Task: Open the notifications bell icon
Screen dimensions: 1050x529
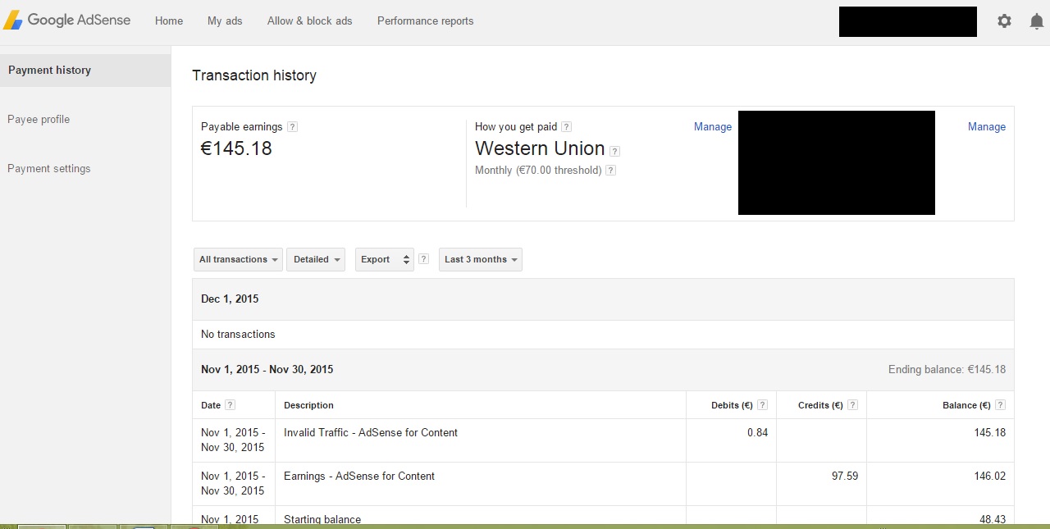Action: tap(1036, 21)
